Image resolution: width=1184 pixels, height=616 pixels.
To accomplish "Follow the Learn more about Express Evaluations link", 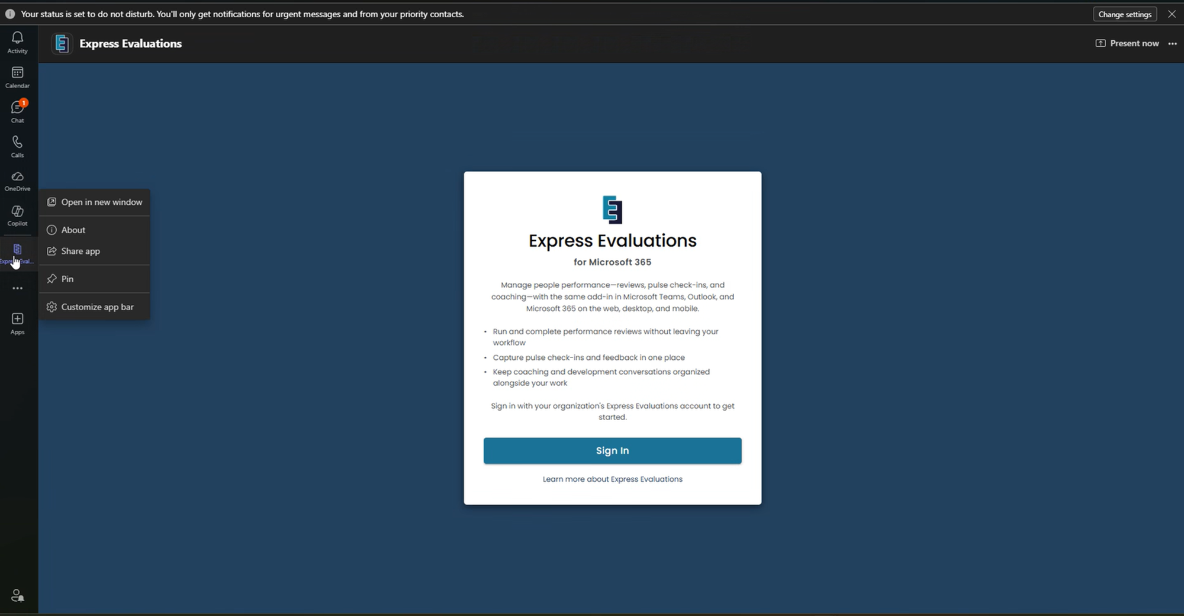I will [x=612, y=479].
